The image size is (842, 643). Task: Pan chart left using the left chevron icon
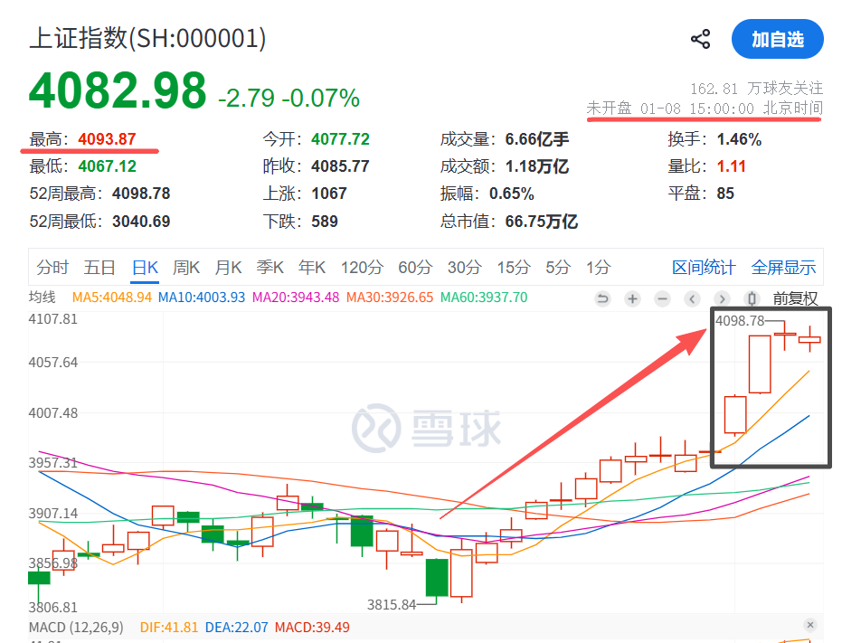pos(692,298)
